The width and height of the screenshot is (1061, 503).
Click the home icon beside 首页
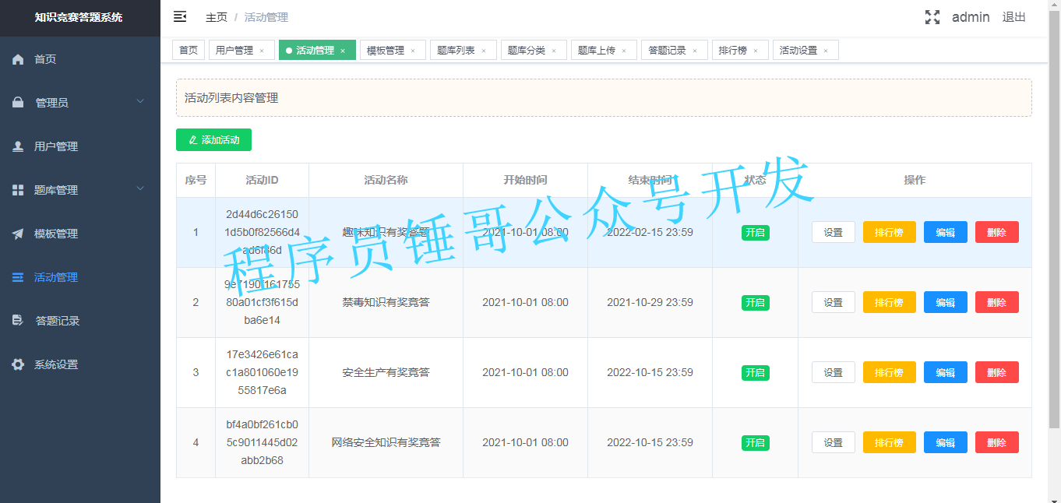[x=18, y=59]
